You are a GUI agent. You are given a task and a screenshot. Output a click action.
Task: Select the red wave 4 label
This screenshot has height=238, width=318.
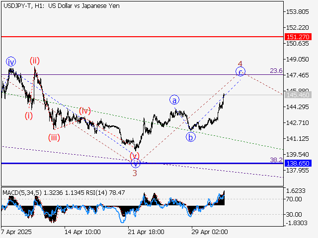[x=240, y=64]
